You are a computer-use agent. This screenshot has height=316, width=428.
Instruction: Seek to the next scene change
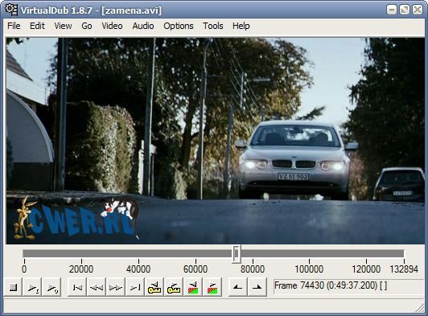point(212,287)
